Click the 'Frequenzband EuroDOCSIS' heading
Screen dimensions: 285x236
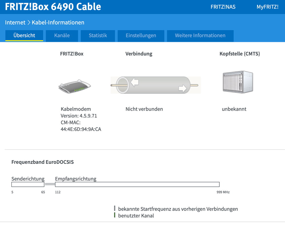pos(43,162)
